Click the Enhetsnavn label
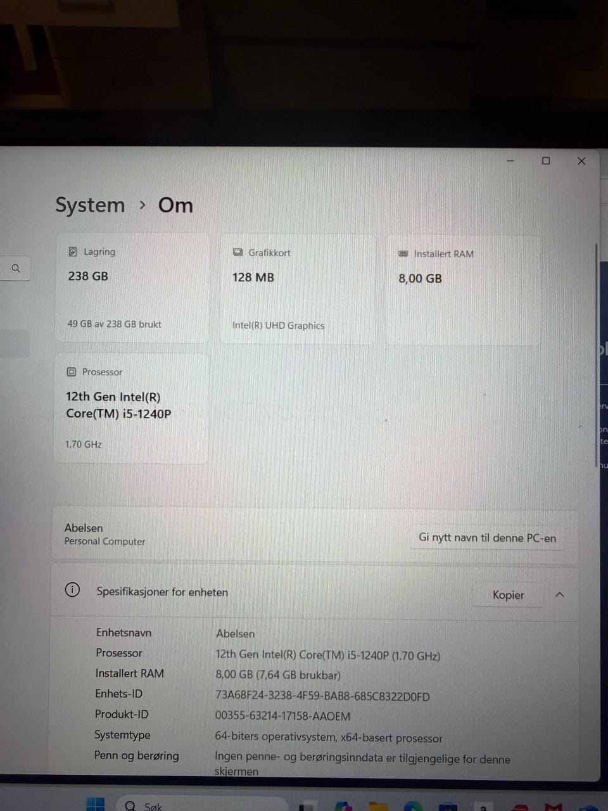 (123, 632)
